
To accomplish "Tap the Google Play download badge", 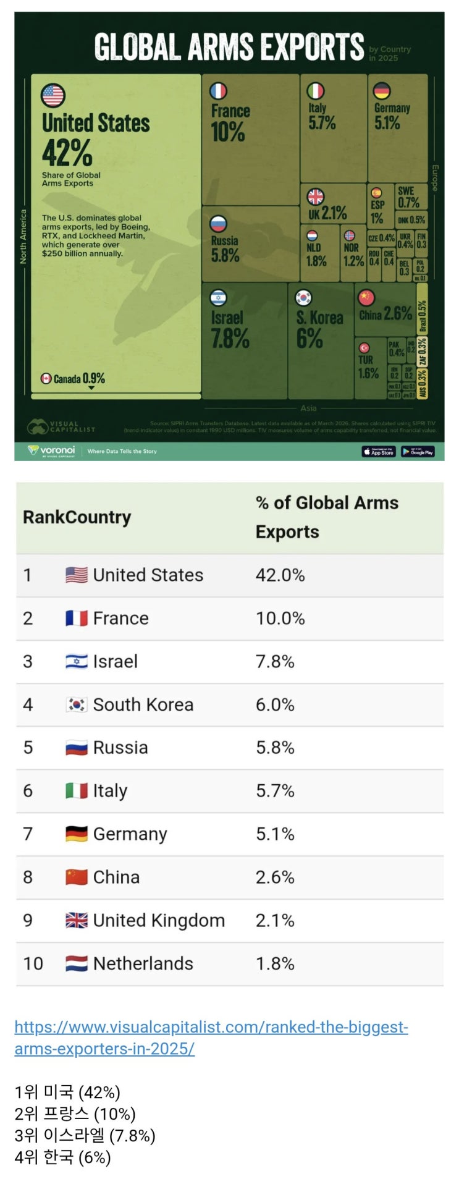I will (418, 452).
